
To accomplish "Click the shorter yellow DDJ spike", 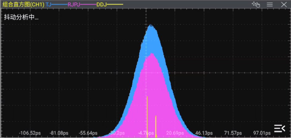I will click(156, 127).
